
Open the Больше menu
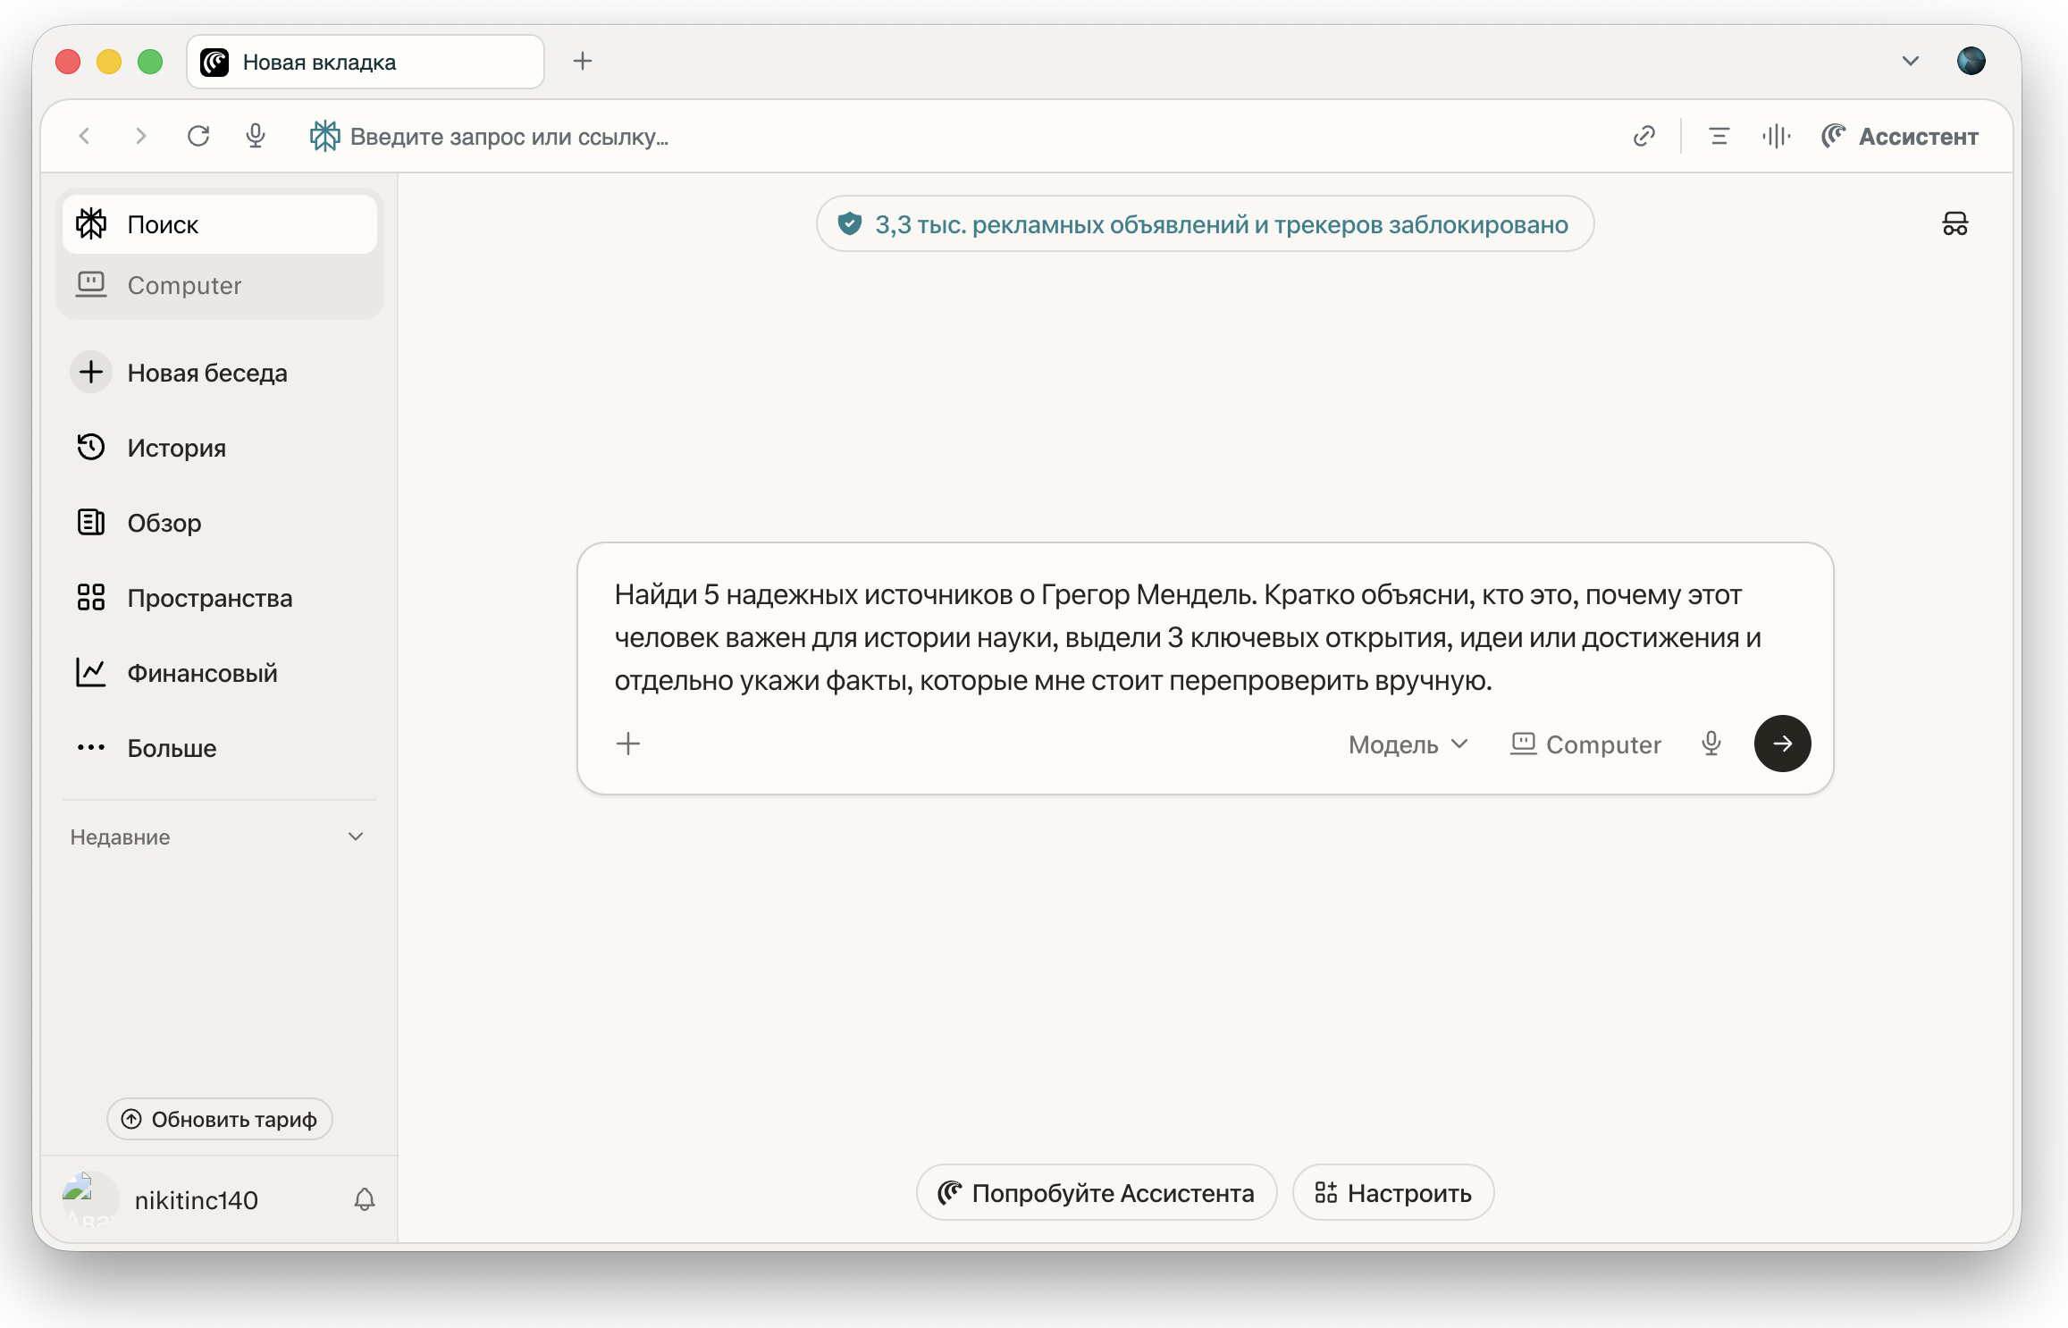point(220,748)
